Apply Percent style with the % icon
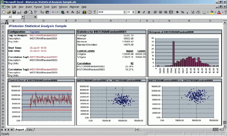 coord(183,12)
